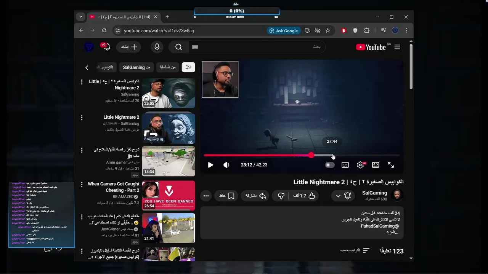Install app icon in address bar
This screenshot has height=274, width=488.
(307, 30)
